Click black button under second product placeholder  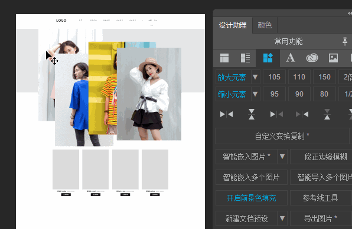point(96,194)
